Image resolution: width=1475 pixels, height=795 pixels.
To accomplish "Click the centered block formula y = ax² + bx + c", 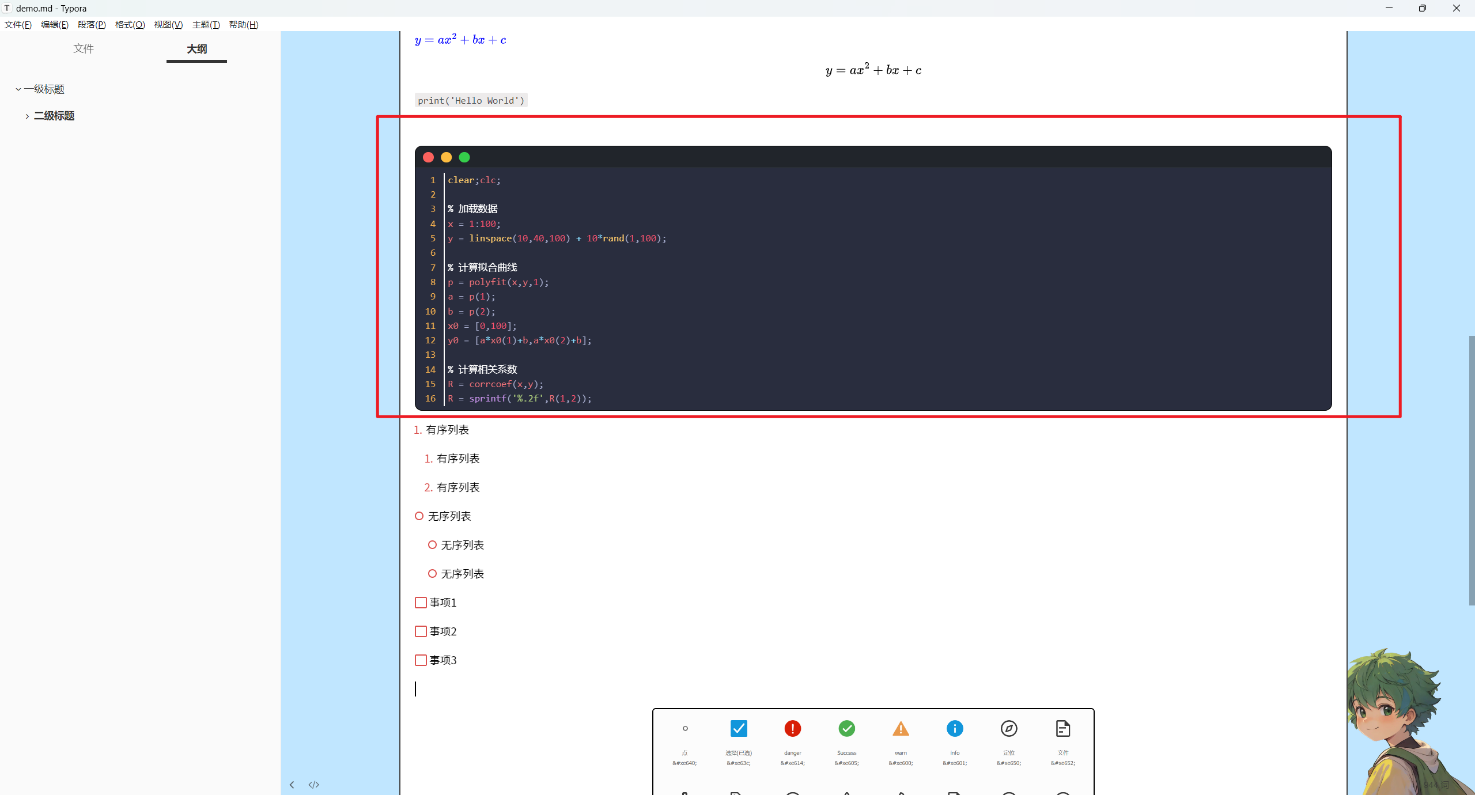I will click(x=873, y=70).
